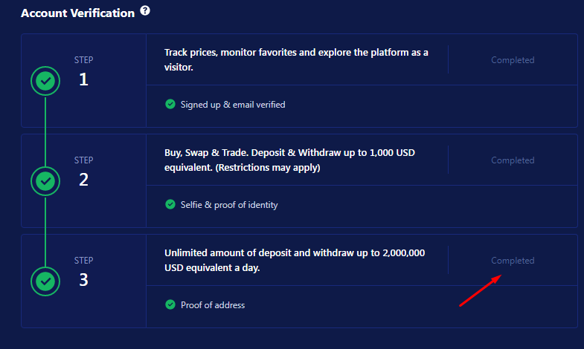Select the Account Verification heading
Viewport: 584px width, 349px height.
[x=78, y=13]
